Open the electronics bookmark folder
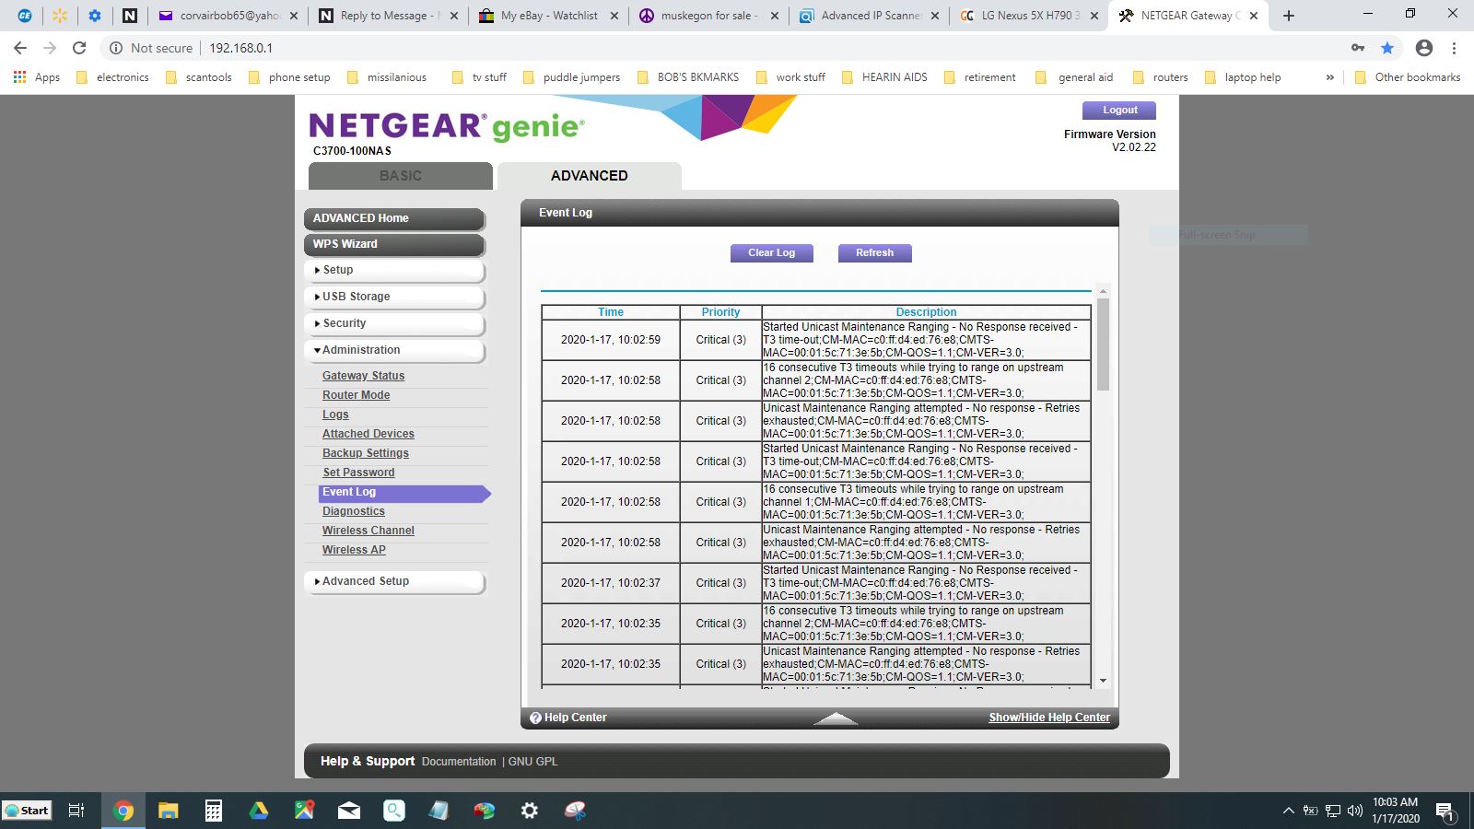 112,77
